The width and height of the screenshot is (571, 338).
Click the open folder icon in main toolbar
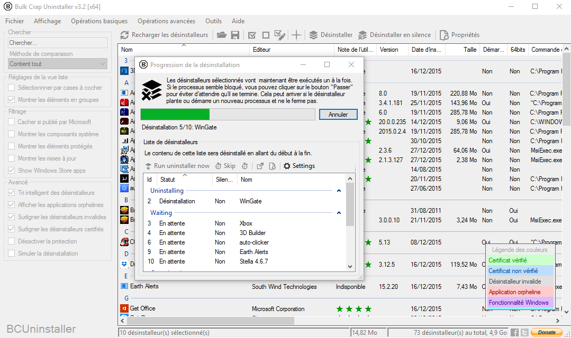tap(221, 35)
